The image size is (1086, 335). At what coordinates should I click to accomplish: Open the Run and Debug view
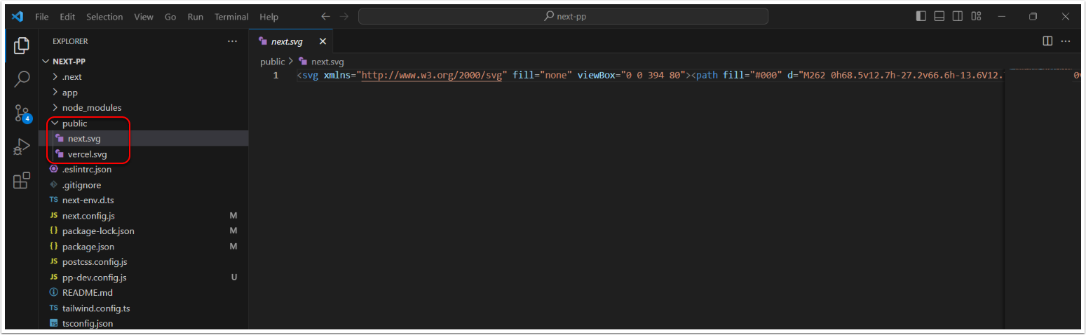tap(21, 146)
